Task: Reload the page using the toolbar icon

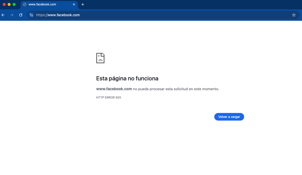Action: [x=21, y=15]
